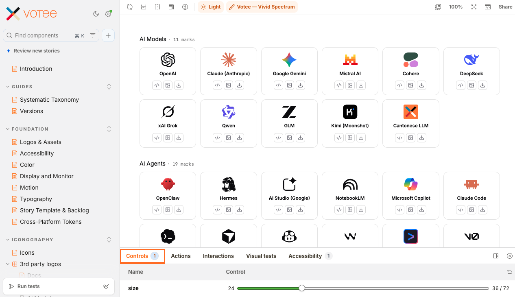View code for the OpenAI logo

click(157, 85)
